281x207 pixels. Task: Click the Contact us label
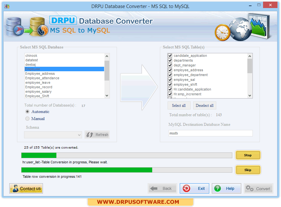click(30, 188)
